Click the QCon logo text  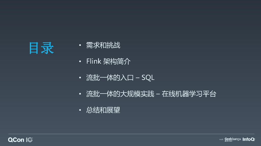16,140
